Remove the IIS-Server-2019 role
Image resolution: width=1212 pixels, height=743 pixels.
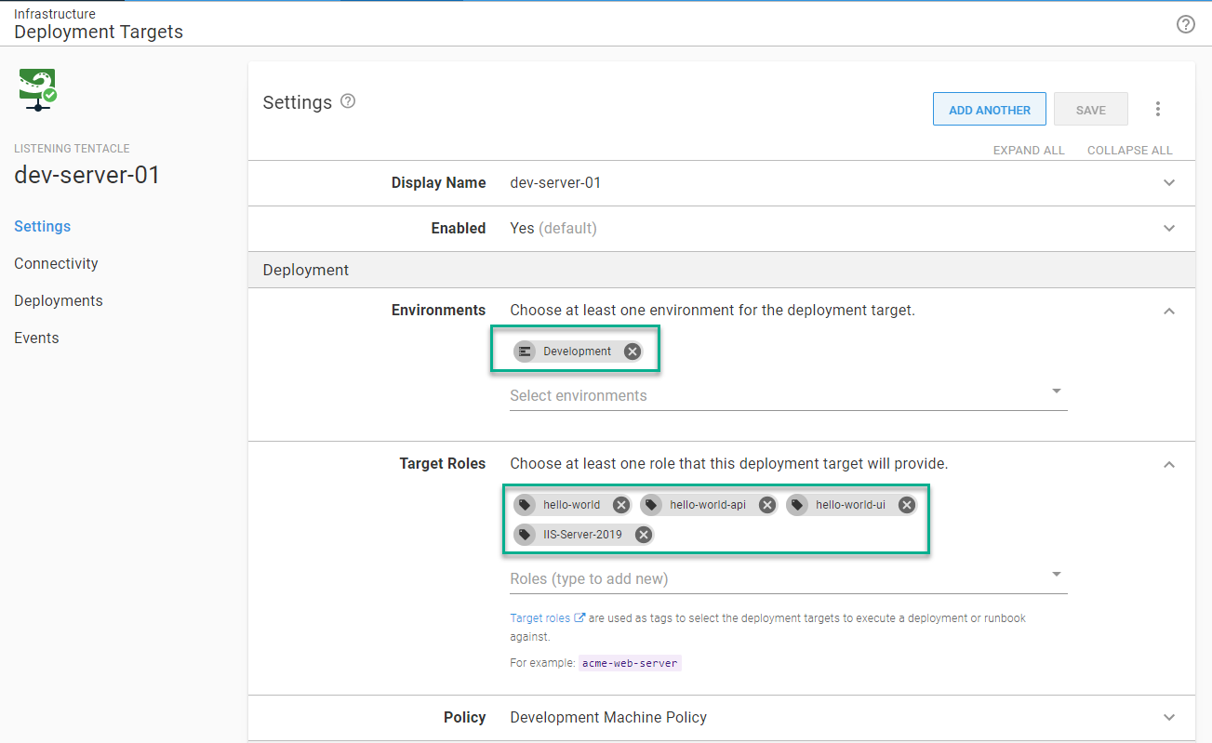coord(643,534)
